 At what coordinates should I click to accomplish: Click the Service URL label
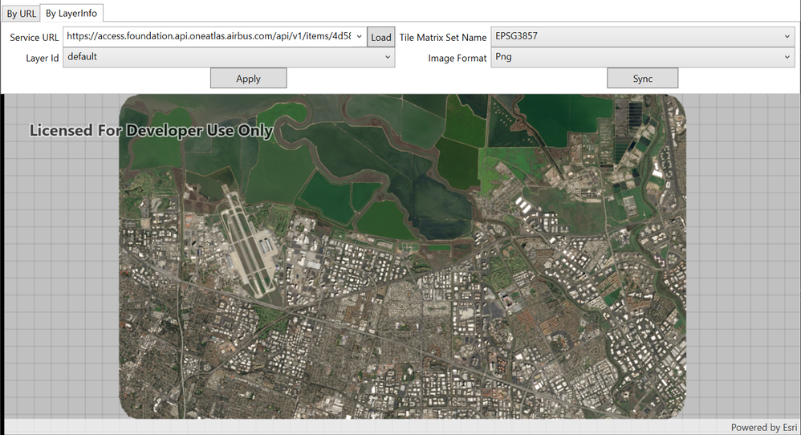click(35, 37)
